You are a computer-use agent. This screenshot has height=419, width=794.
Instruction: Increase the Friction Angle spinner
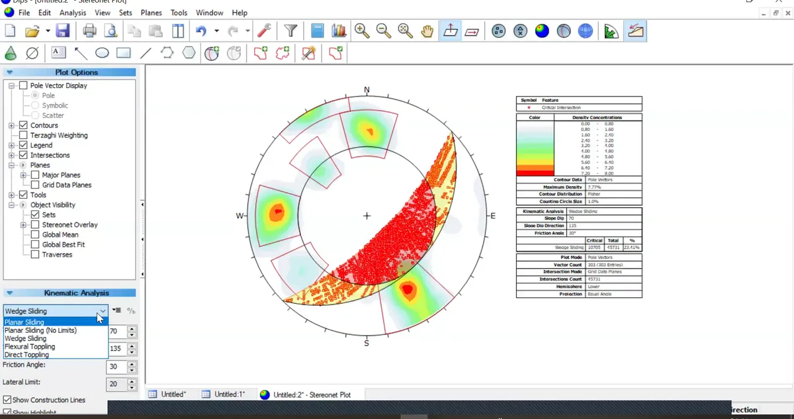pos(132,363)
